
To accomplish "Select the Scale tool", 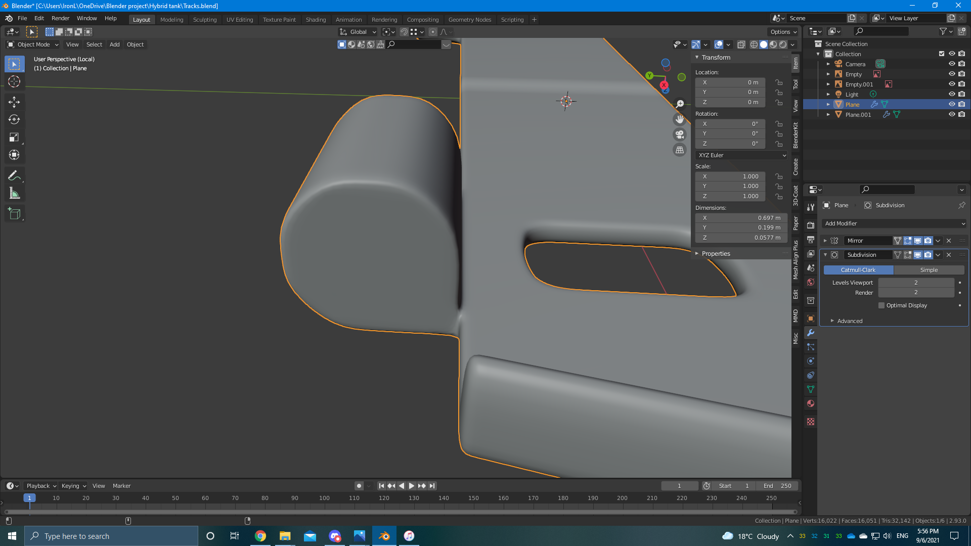I will [x=14, y=137].
